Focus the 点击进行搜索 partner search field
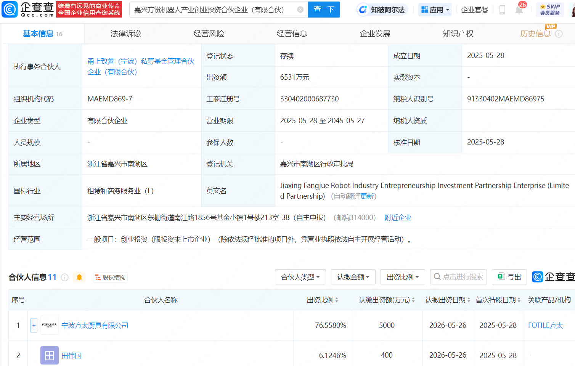 point(458,277)
